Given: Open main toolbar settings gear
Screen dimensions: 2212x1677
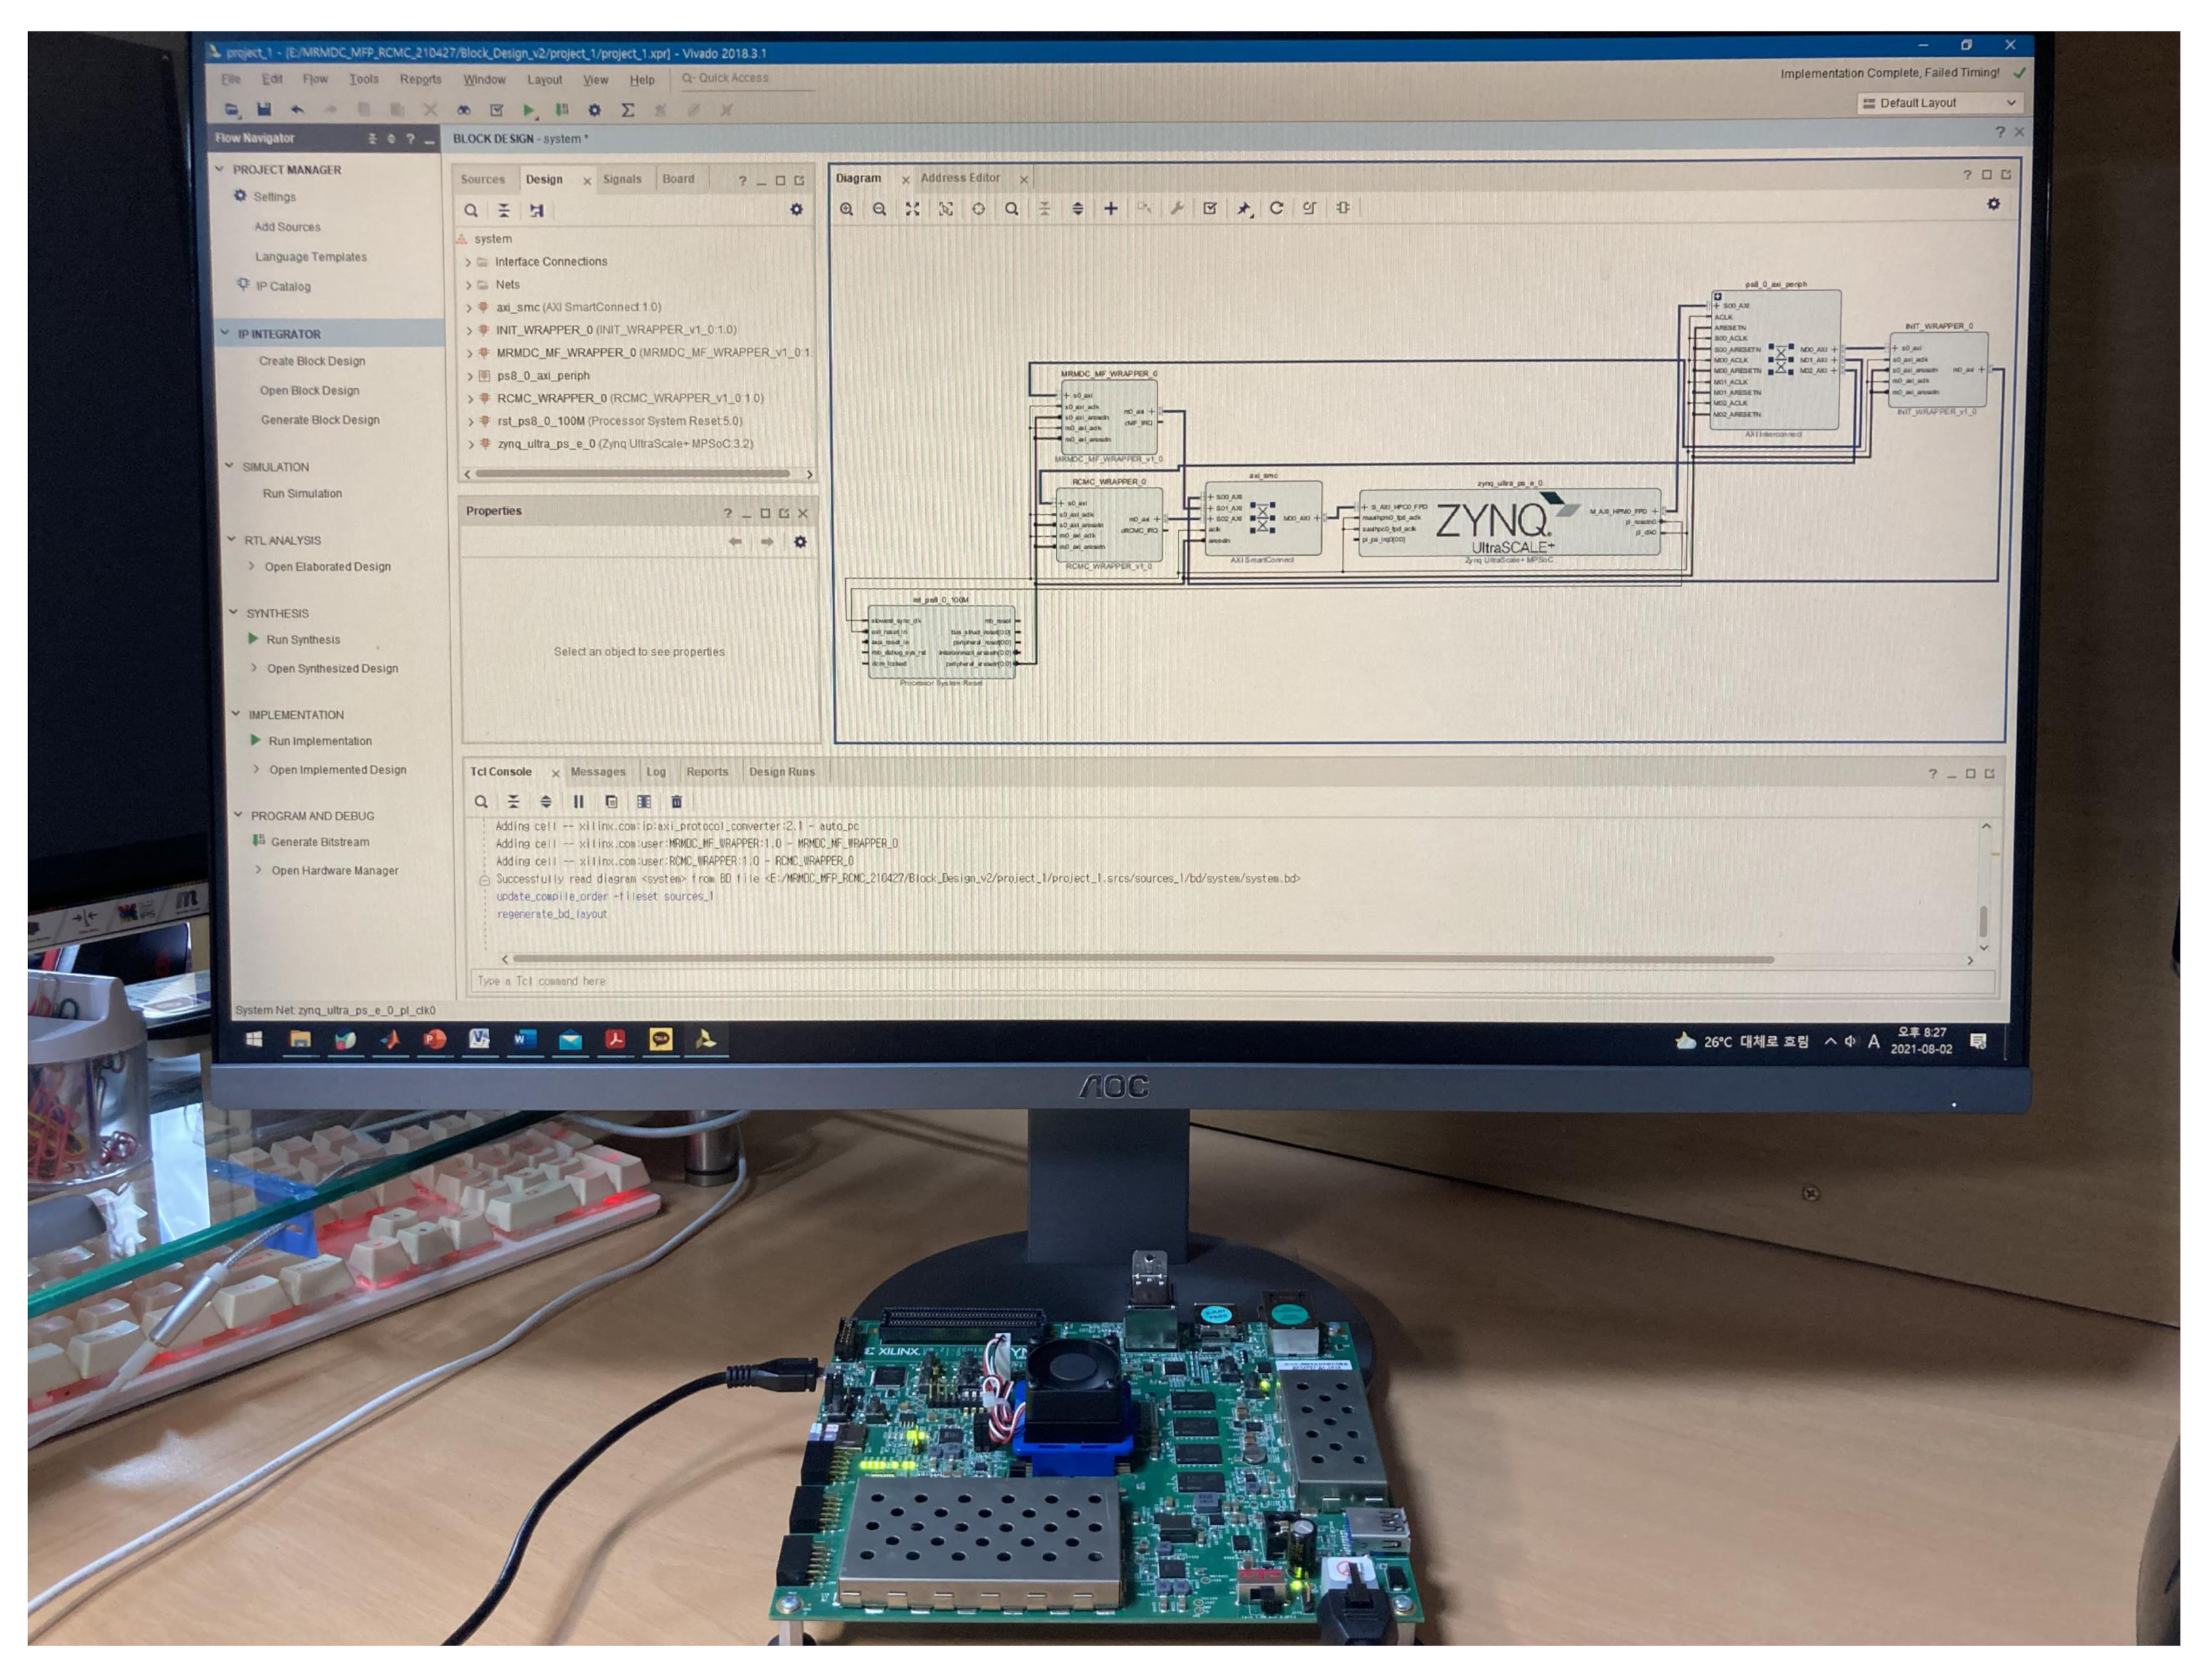Looking at the screenshot, I should pos(594,110).
